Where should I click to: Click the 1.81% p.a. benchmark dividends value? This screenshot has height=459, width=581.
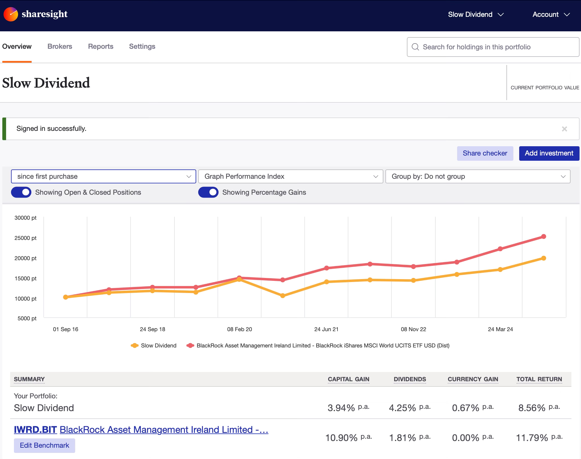pyautogui.click(x=410, y=438)
